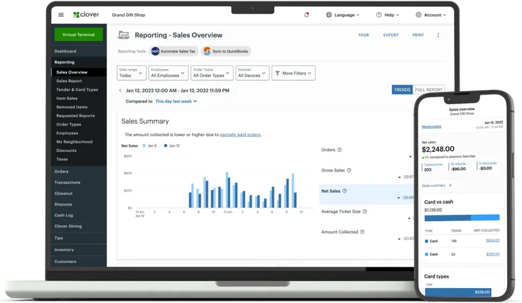Toggle the Jan 5 series in the chart legend
This screenshot has height=303, width=522.
(x=150, y=145)
